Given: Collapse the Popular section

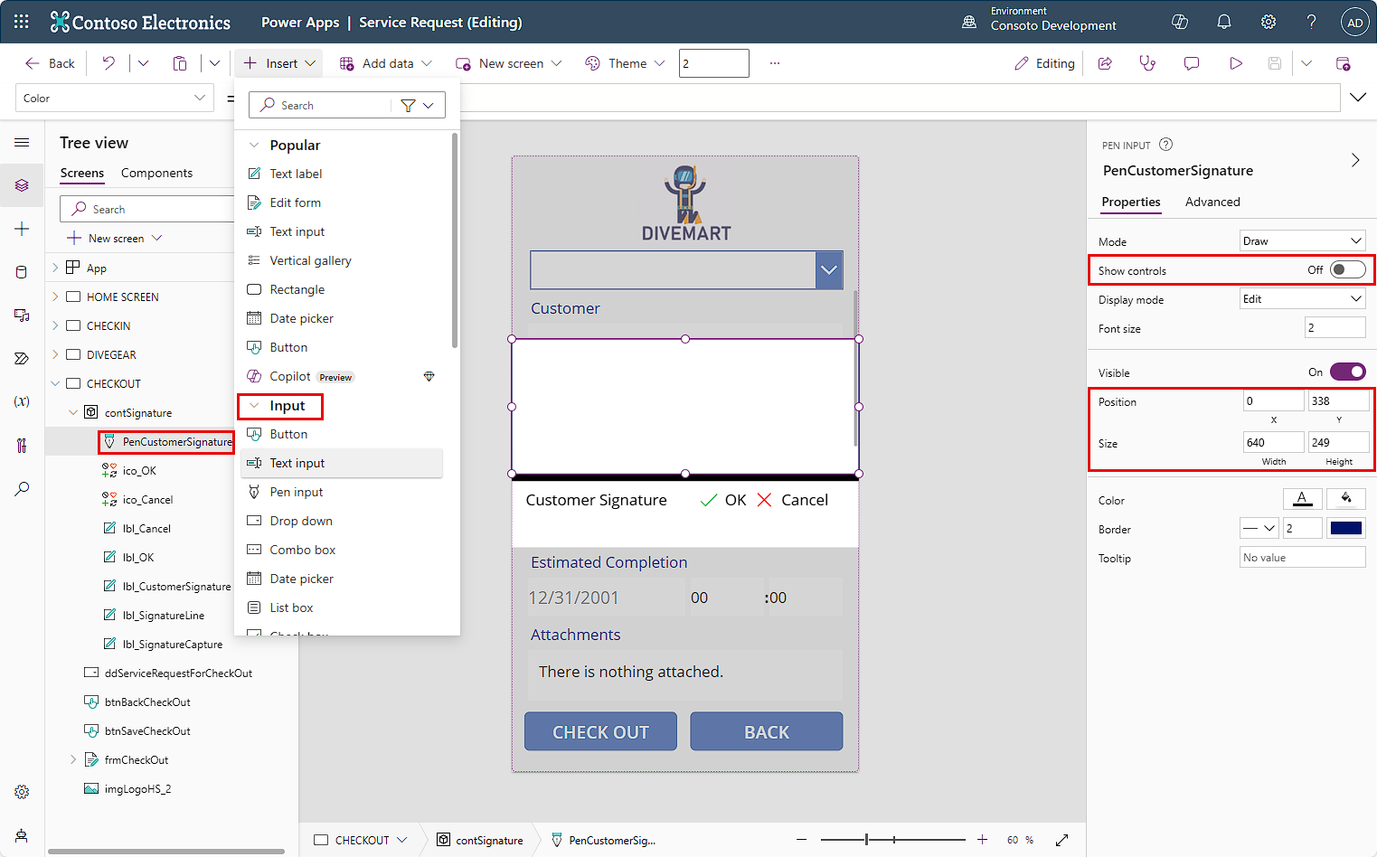Looking at the screenshot, I should pos(254,145).
